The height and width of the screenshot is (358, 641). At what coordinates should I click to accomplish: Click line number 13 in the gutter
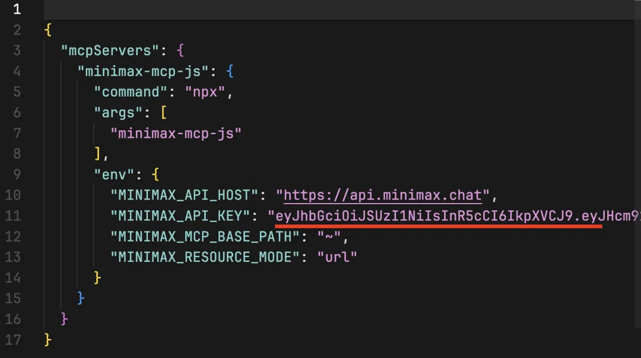[12, 257]
